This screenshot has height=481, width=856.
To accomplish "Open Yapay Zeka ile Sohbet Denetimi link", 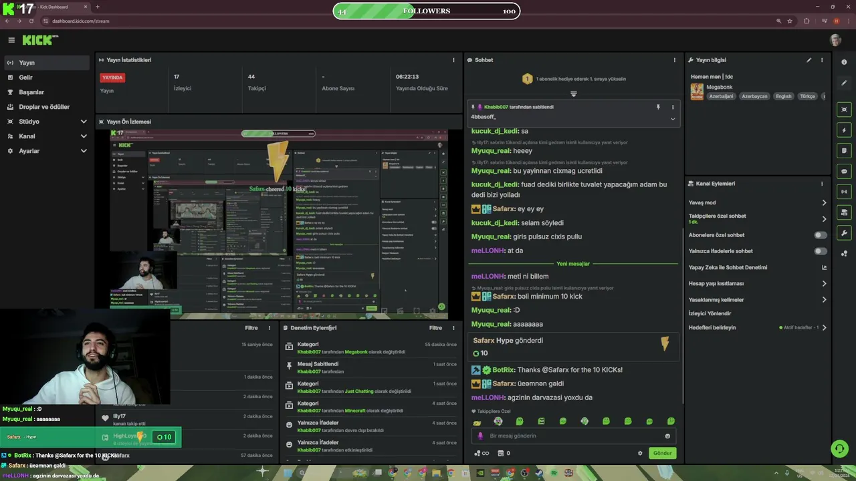I will pos(758,267).
